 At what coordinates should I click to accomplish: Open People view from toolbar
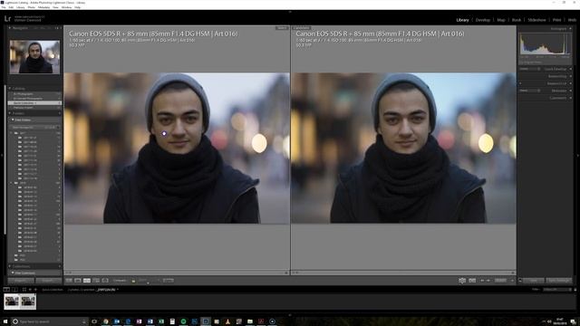pyautogui.click(x=105, y=281)
